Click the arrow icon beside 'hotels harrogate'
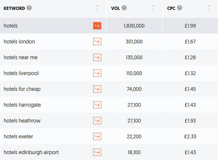Image resolution: width=218 pixels, height=160 pixels. pyautogui.click(x=97, y=105)
